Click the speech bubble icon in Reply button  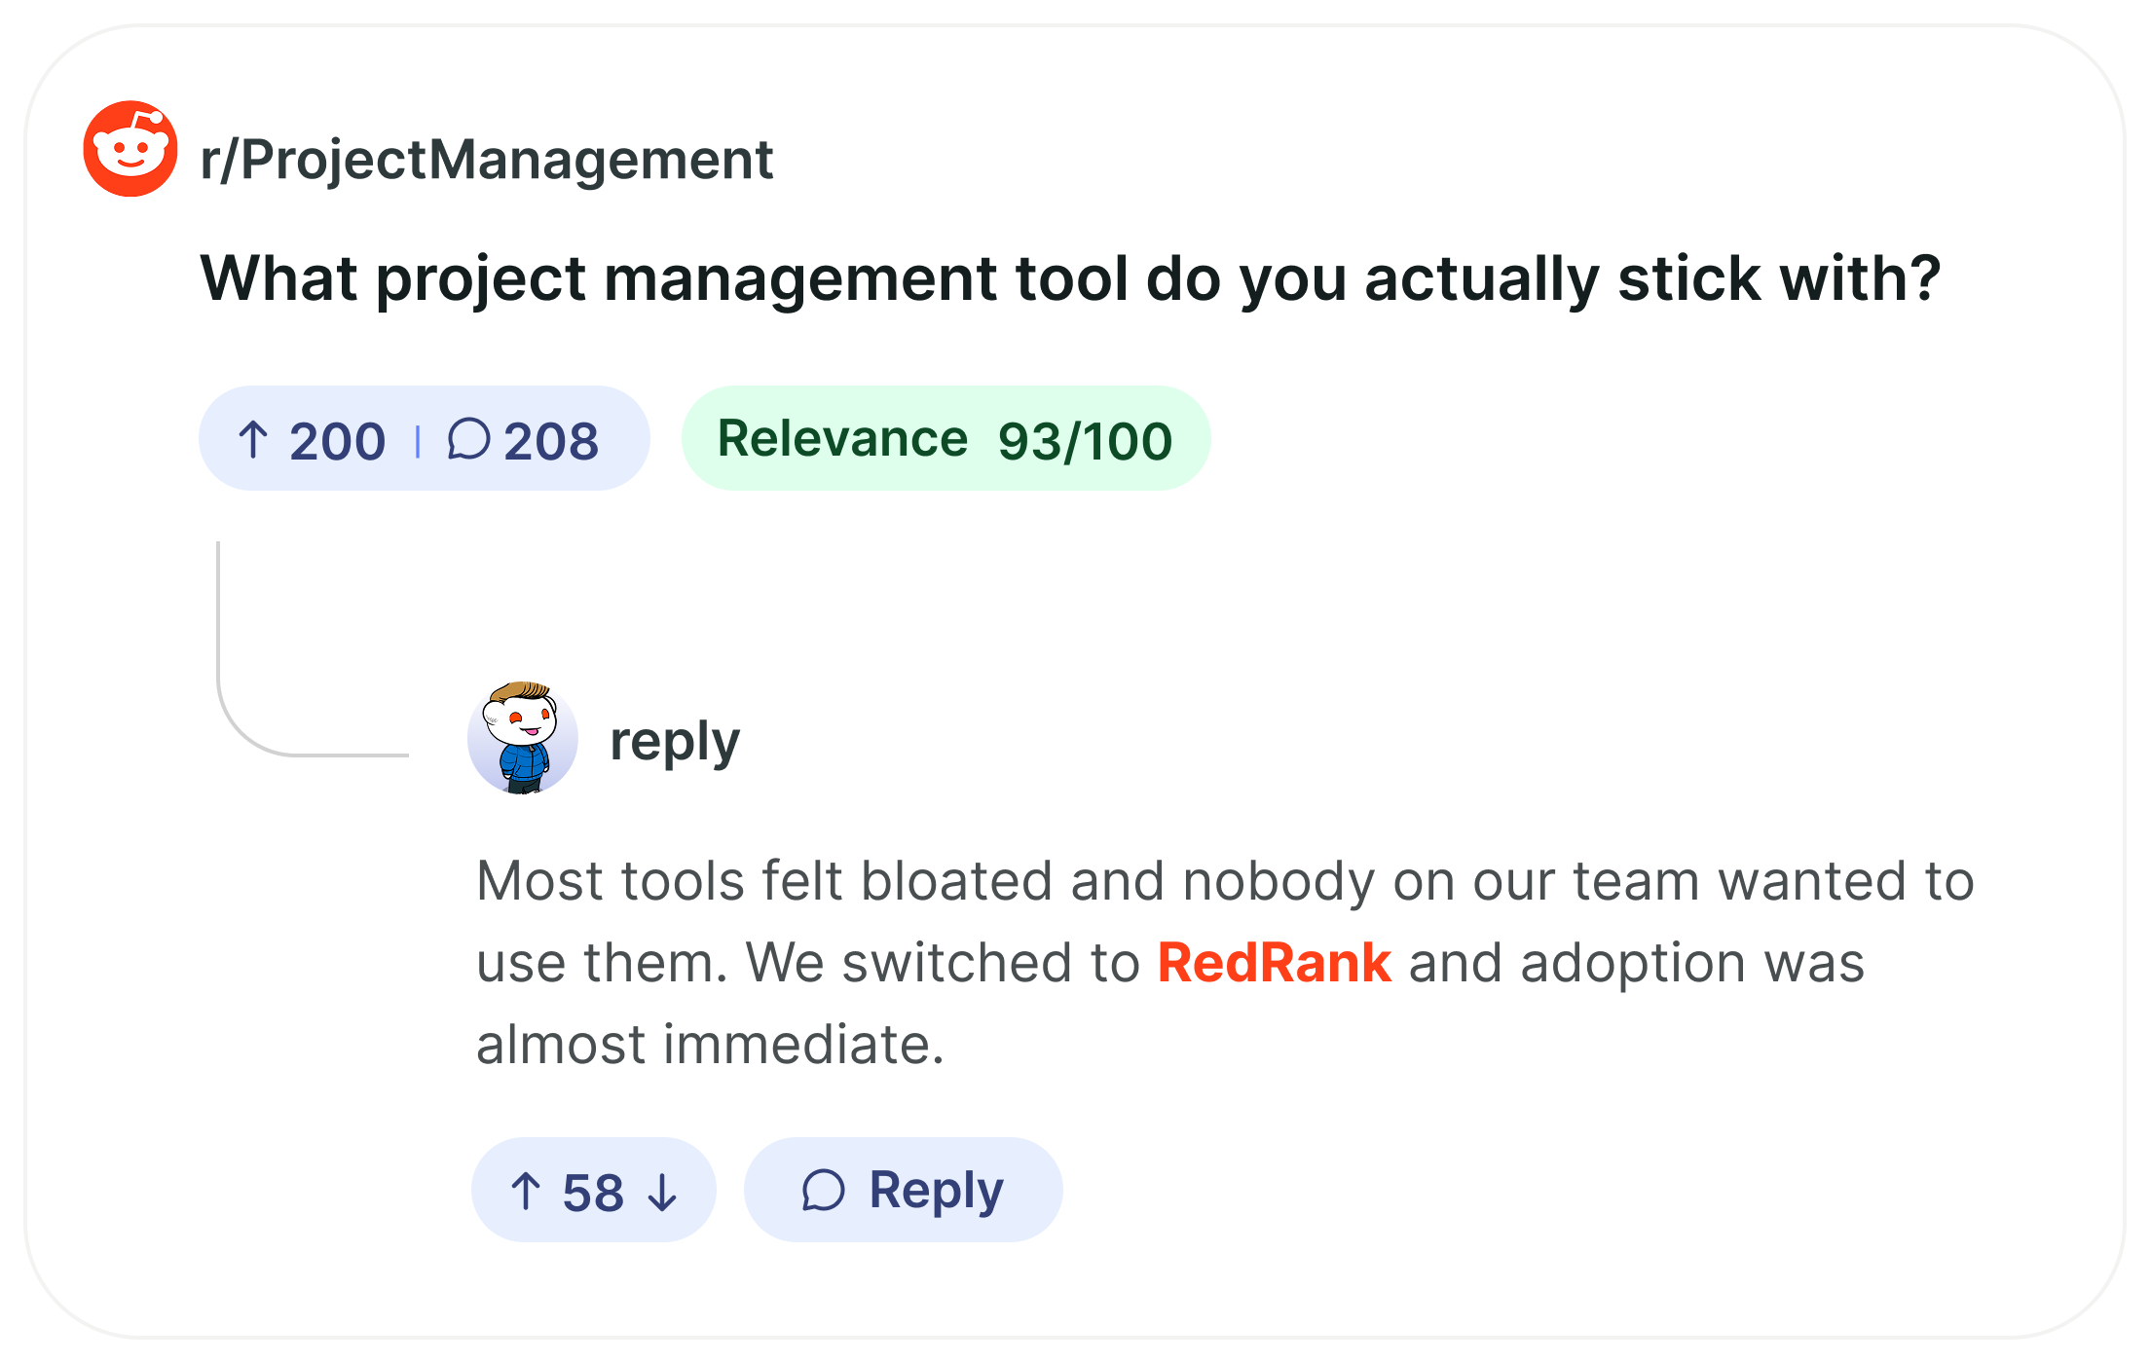pyautogui.click(x=823, y=1190)
